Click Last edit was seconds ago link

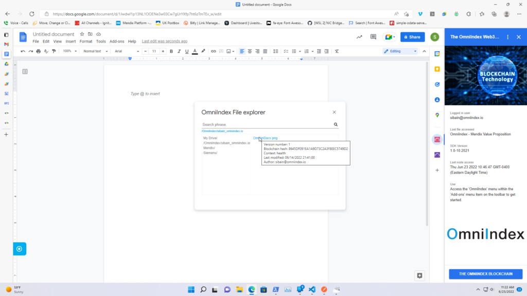pyautogui.click(x=165, y=41)
